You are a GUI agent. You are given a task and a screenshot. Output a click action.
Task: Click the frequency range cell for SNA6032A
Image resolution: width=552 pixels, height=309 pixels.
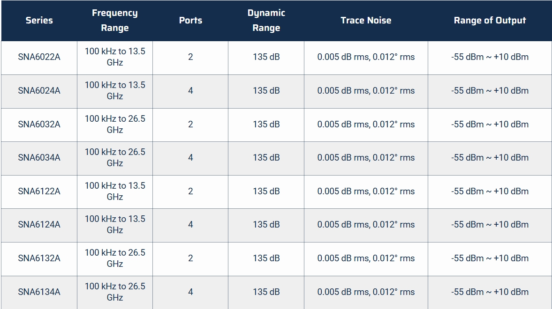click(x=115, y=125)
